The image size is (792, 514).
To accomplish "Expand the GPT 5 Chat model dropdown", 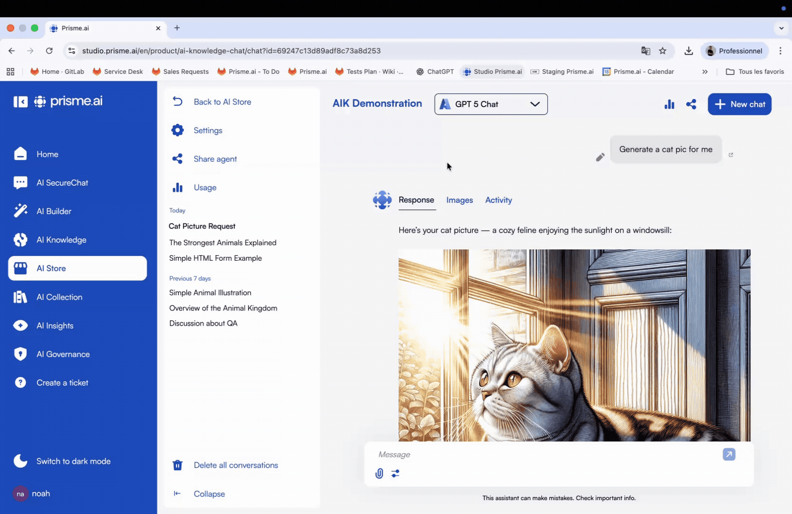I will tap(491, 104).
